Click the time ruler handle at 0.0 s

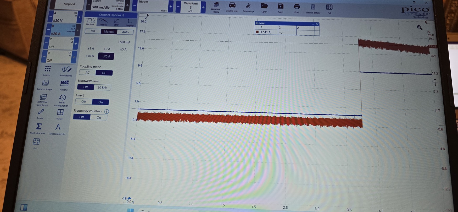129,201
